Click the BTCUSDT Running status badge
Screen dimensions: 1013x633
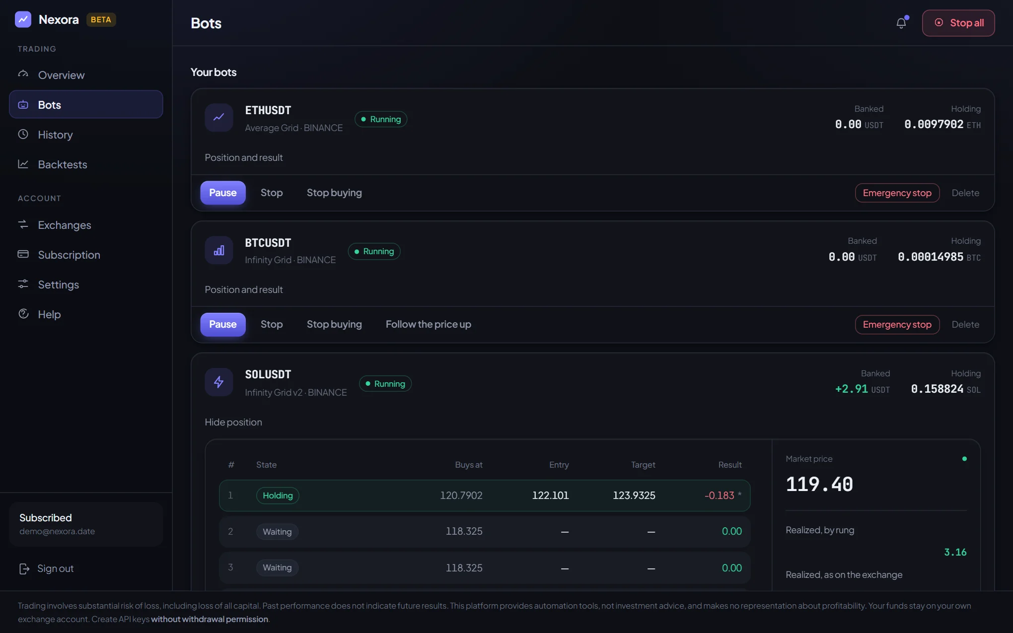click(374, 251)
